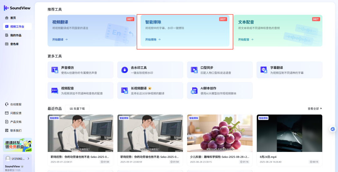Click 批量下载 button
338x172 pixels.
coord(77,108)
